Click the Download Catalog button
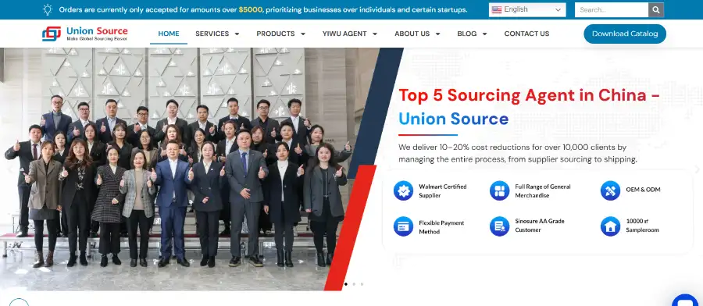This screenshot has height=306, width=703. click(625, 34)
